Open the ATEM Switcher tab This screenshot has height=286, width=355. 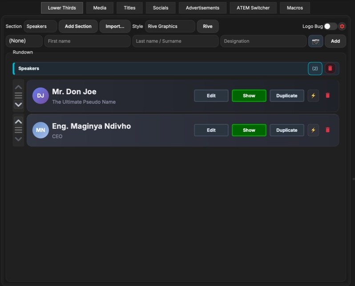(253, 8)
